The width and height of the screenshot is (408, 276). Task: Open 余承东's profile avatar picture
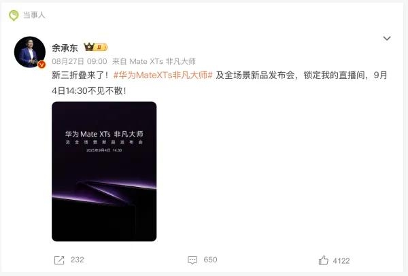pos(30,52)
